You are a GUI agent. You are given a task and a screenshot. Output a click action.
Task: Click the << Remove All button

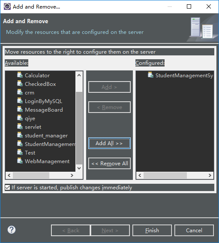109,164
